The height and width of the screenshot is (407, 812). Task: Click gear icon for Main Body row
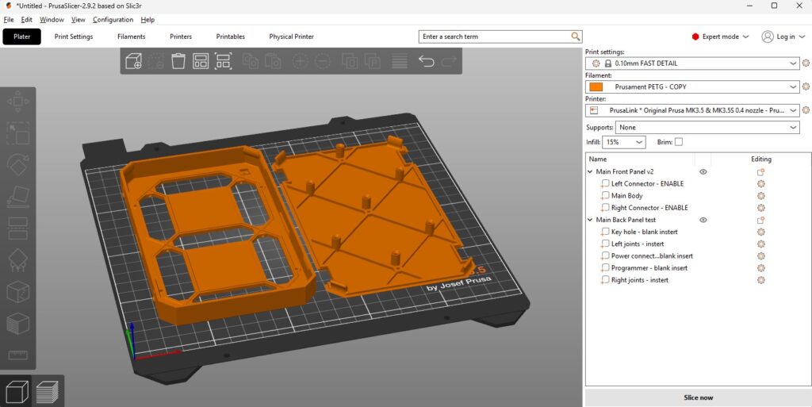[x=760, y=196]
